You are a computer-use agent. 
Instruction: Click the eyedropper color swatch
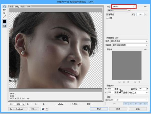pyautogui.click(x=5, y=21)
